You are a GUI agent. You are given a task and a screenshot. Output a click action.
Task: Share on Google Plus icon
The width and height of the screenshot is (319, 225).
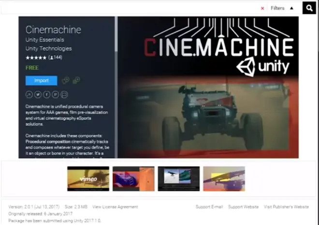tap(55, 95)
